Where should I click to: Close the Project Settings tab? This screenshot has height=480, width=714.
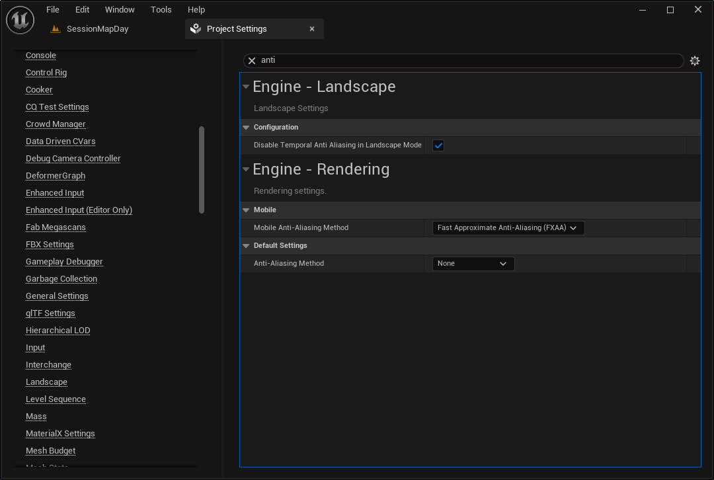point(311,28)
